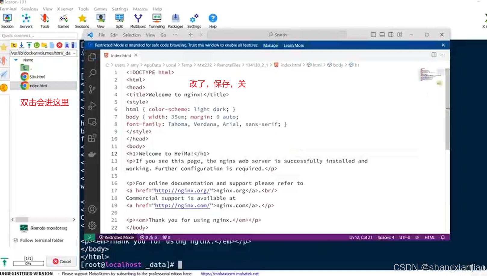Click the Servers toolbar icon
The height and width of the screenshot is (276, 487).
(26, 21)
